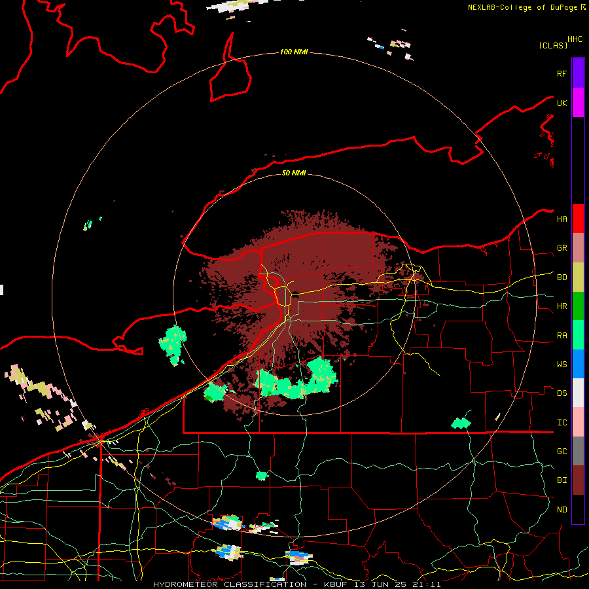The width and height of the screenshot is (589, 589).
Task: Click the WS legend label
Action: (x=562, y=365)
